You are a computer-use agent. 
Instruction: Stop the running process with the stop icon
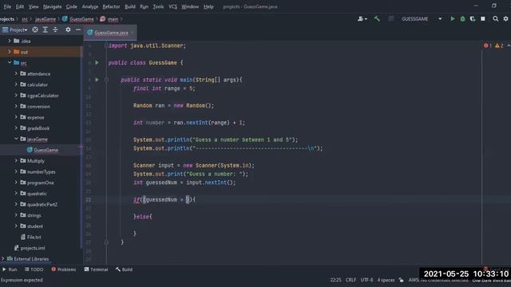click(483, 19)
